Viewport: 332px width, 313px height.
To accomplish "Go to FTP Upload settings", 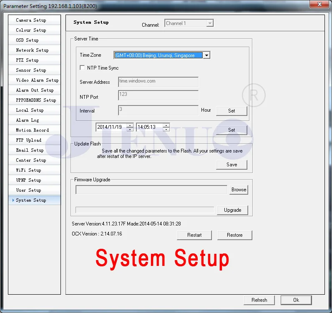I will pyautogui.click(x=34, y=140).
